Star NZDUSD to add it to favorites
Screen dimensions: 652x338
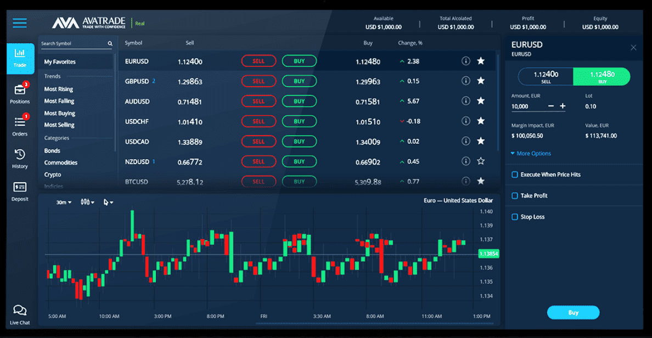[x=481, y=161]
